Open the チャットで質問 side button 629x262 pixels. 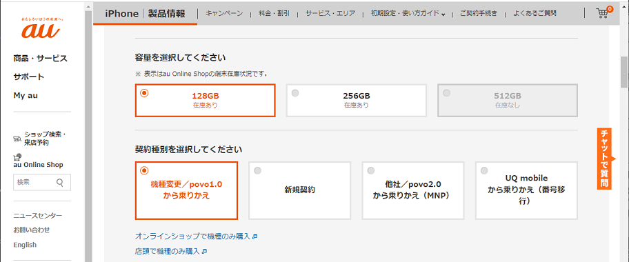click(x=605, y=159)
